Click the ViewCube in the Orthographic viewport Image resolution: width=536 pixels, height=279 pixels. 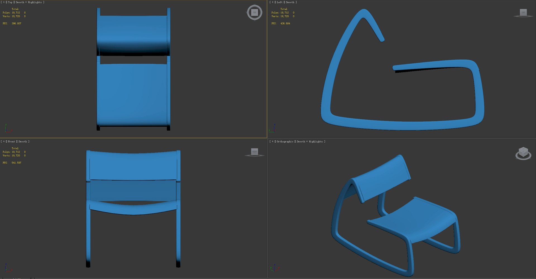[523, 153]
